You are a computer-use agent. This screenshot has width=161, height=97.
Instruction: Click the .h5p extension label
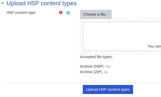pos(107,67)
